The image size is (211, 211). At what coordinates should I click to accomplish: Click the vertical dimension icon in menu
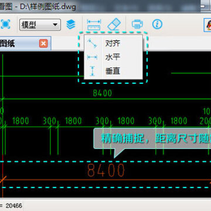(x=93, y=71)
